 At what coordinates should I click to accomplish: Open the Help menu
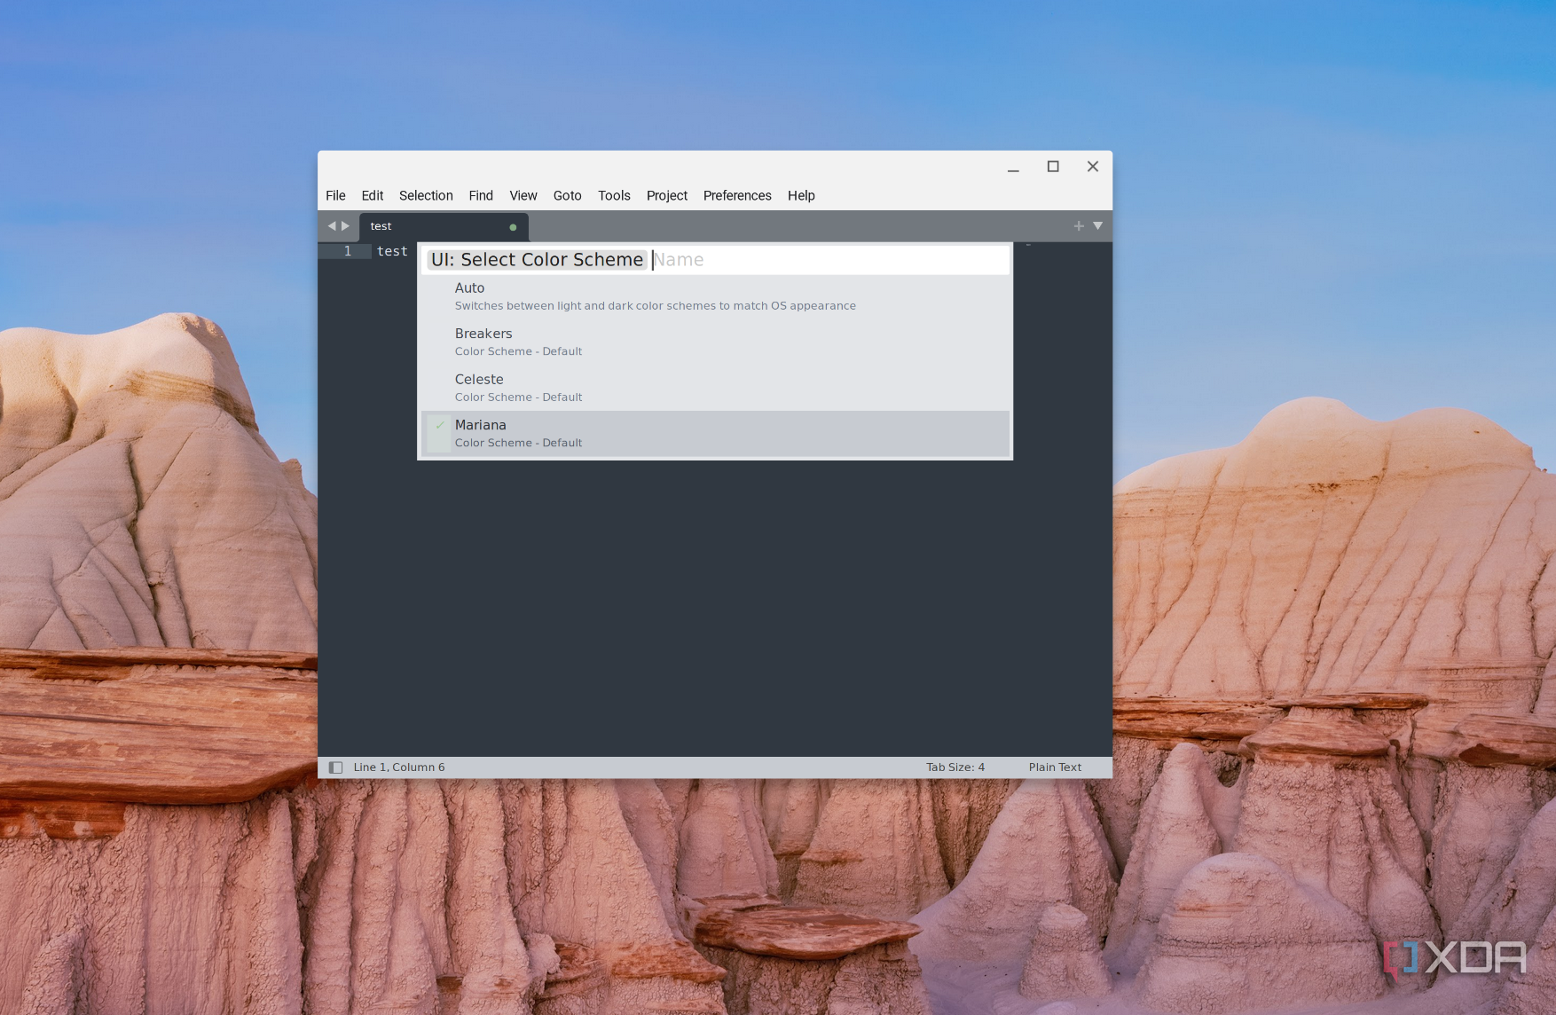tap(801, 195)
